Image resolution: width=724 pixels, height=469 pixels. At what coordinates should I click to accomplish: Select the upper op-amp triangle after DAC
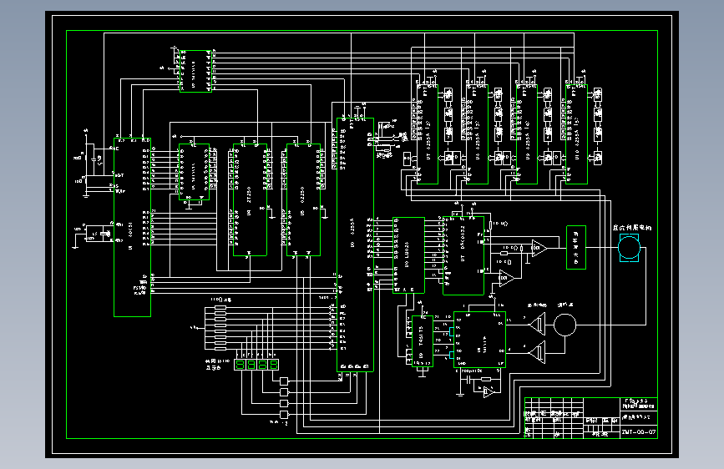pos(539,248)
